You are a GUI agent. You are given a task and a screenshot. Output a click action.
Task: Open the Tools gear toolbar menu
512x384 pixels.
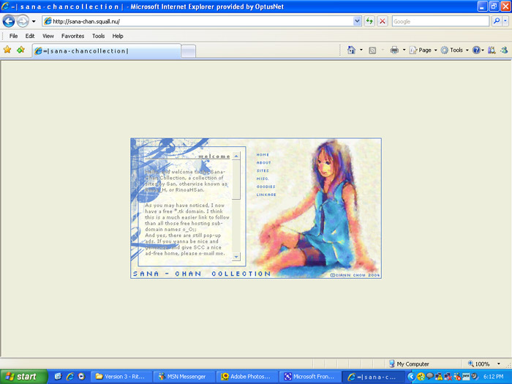point(454,50)
